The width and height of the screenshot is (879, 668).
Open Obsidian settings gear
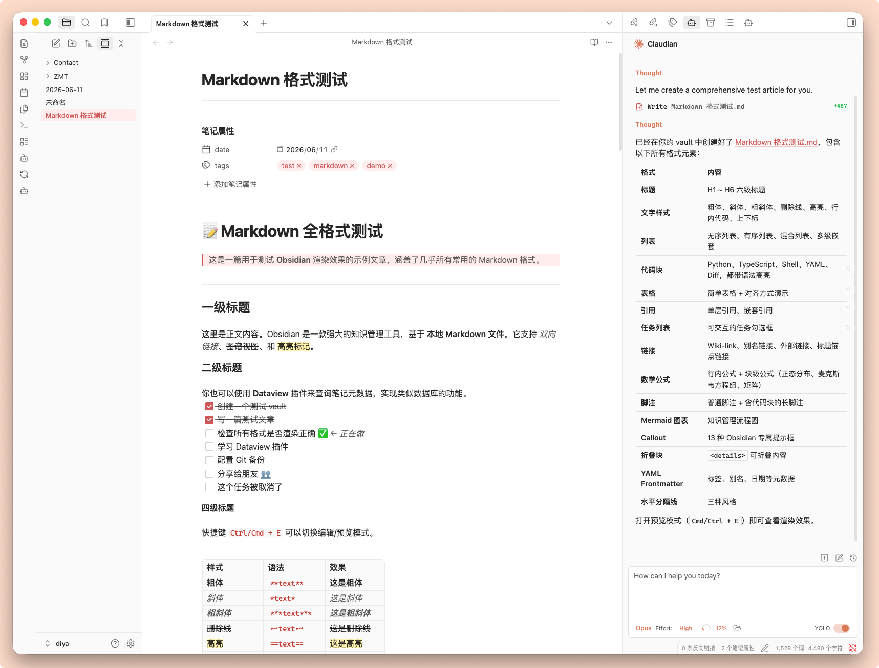click(131, 643)
